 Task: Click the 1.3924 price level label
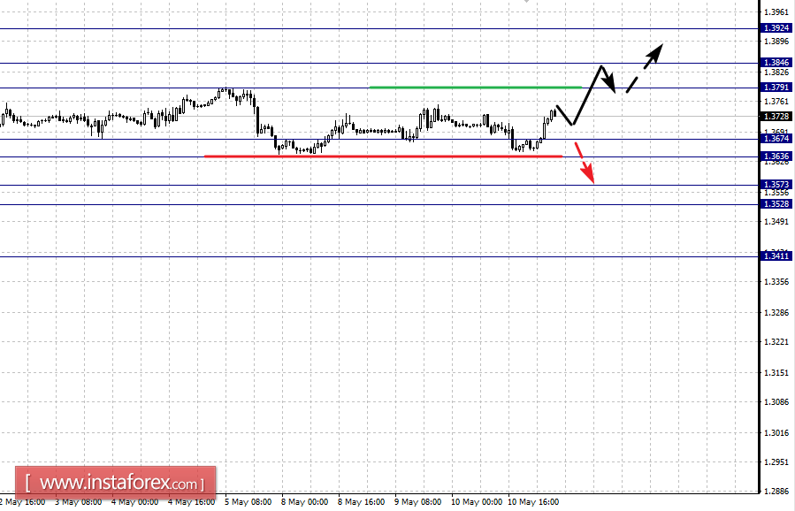[x=776, y=28]
